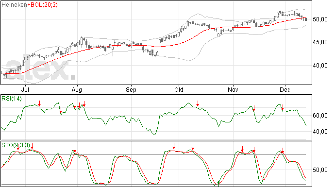Click the 45,00 price axis value
This screenshot has height=188, width=335.
320,42
